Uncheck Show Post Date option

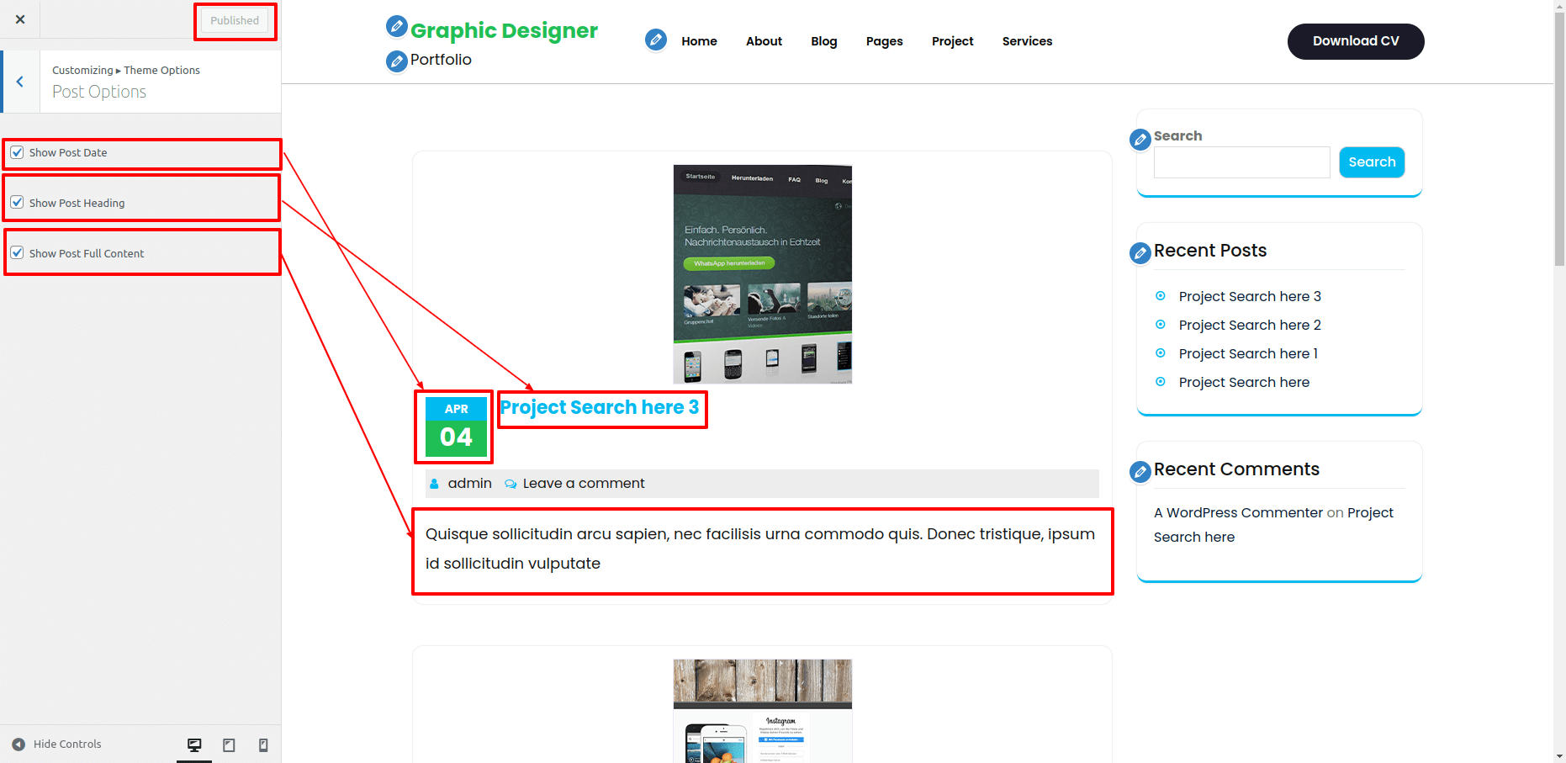tap(18, 152)
